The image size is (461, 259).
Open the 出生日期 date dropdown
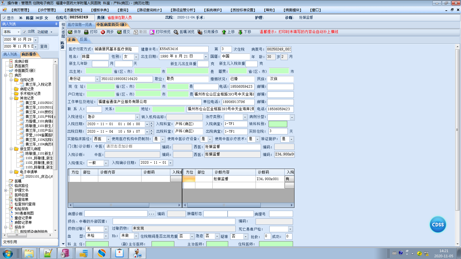pyautogui.click(x=206, y=57)
